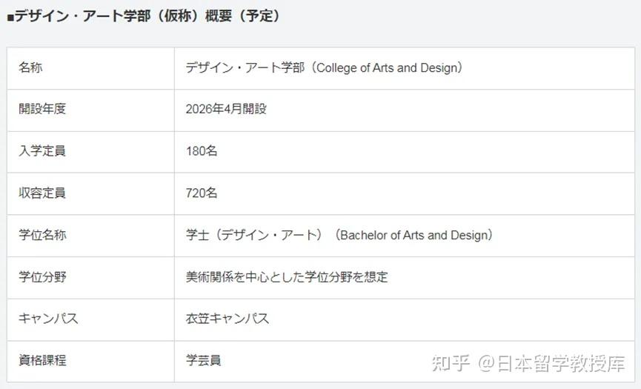The height and width of the screenshot is (389, 641).
Task: Select the キャンパス label cell
Action: [48, 319]
